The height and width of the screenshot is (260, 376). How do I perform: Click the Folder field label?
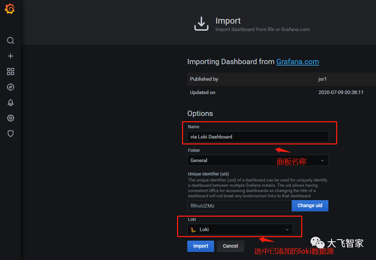194,150
